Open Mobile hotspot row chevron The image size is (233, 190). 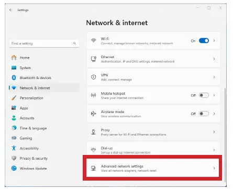pyautogui.click(x=214, y=95)
